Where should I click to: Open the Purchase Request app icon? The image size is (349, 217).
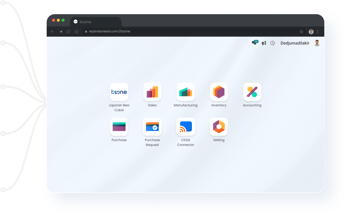(152, 127)
